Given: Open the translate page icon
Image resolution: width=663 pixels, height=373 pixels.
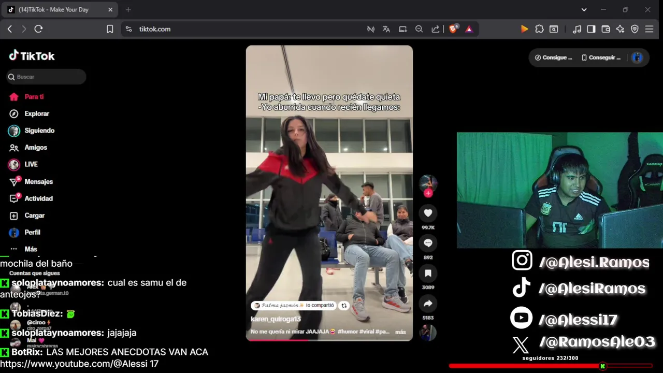Looking at the screenshot, I should (x=386, y=29).
